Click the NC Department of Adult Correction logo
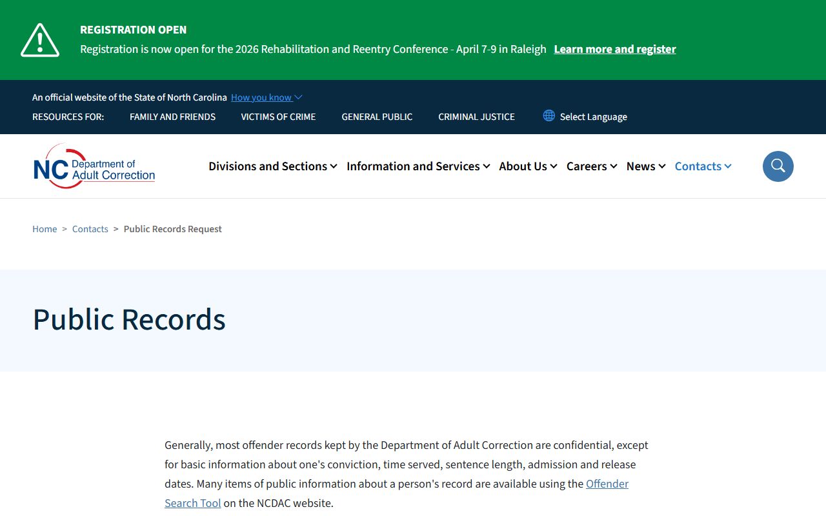The image size is (826, 516). (x=94, y=166)
